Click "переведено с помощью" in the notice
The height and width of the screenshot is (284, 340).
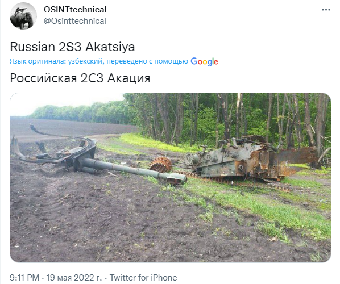(x=147, y=61)
